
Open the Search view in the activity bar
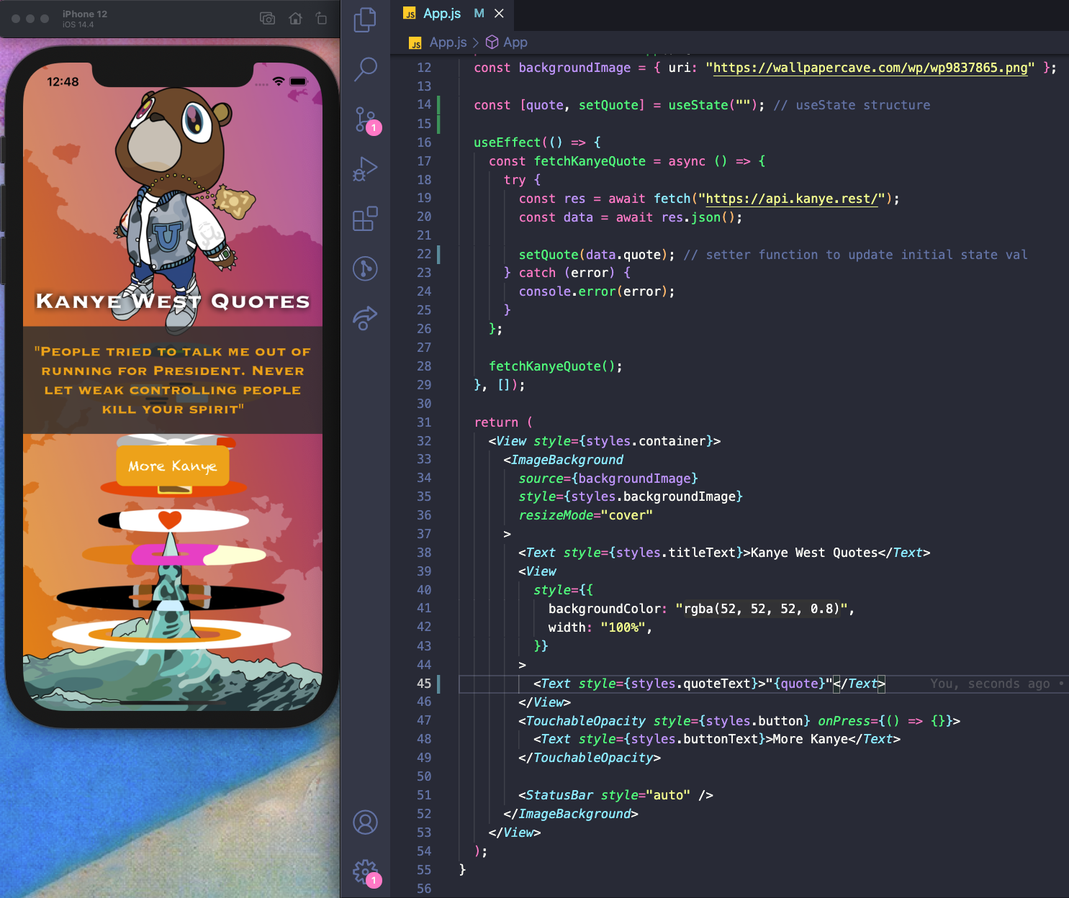tap(365, 69)
